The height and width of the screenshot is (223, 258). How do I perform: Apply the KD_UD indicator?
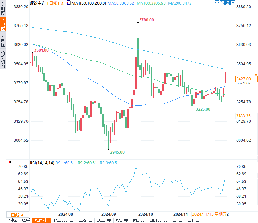point(177,220)
